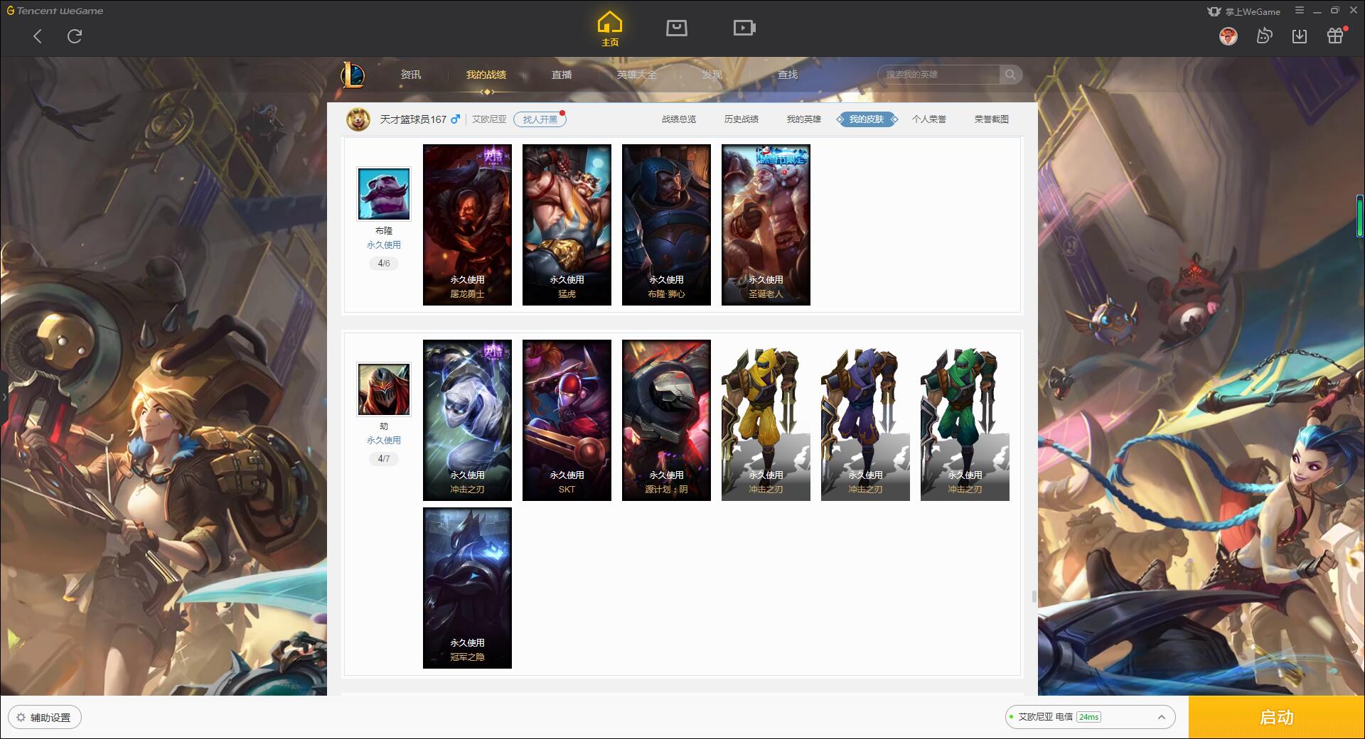Open the download manager icon
Screen dimensions: 1365x739
(1300, 36)
